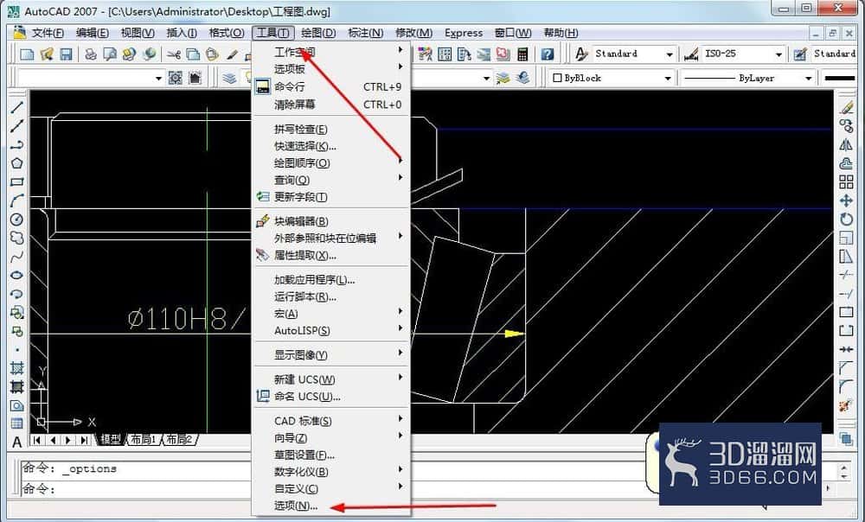Screen dimensions: 865x522
Task: Open the workspace dropdown at toolbar left
Action: [x=159, y=79]
